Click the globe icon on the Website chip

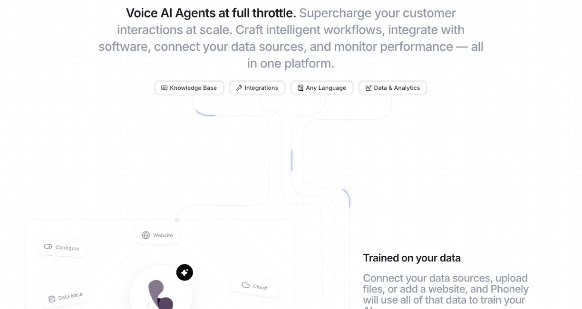[146, 235]
